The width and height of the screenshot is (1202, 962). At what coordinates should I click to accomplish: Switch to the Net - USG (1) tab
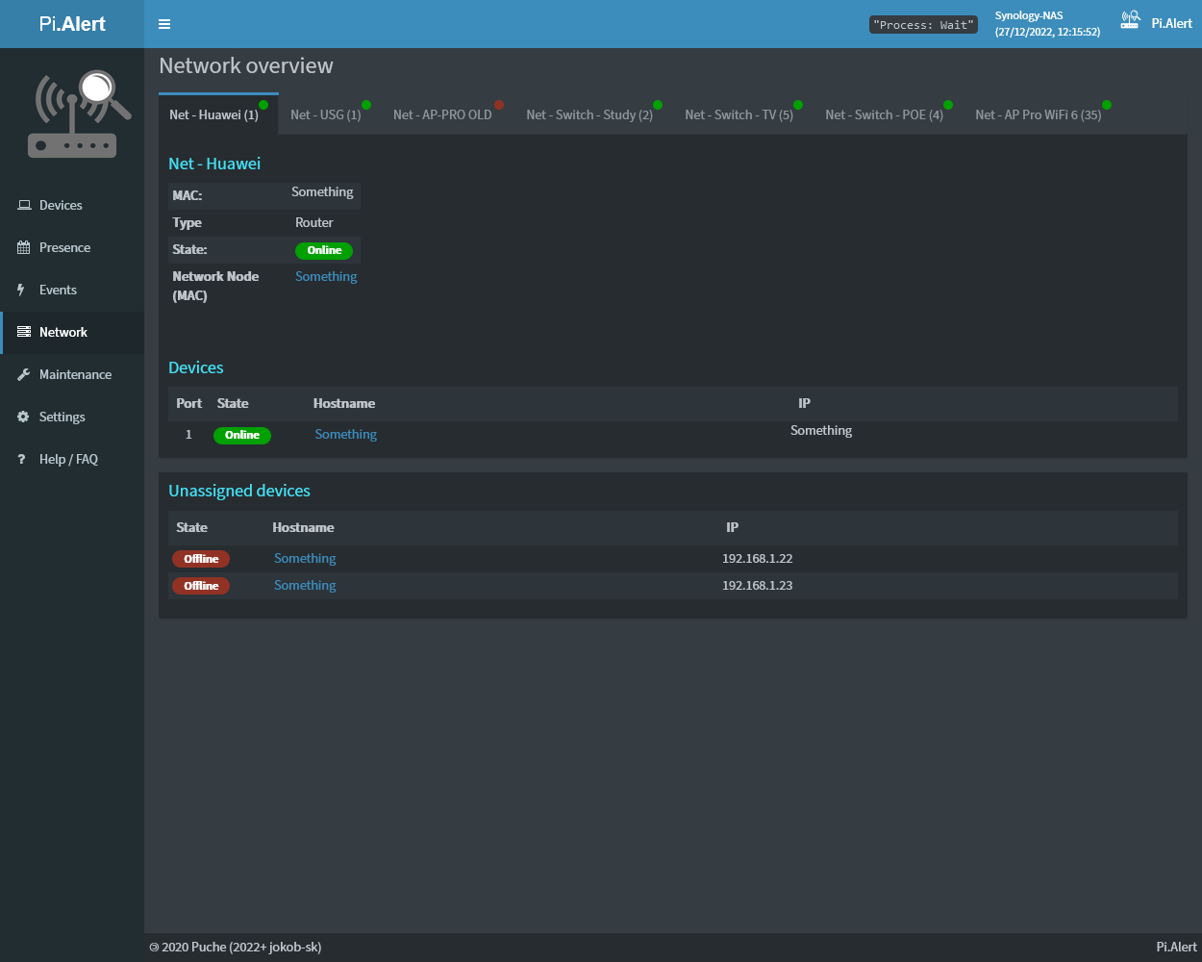(326, 115)
